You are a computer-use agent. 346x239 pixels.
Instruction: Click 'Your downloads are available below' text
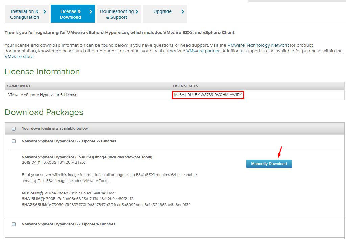(x=55, y=128)
